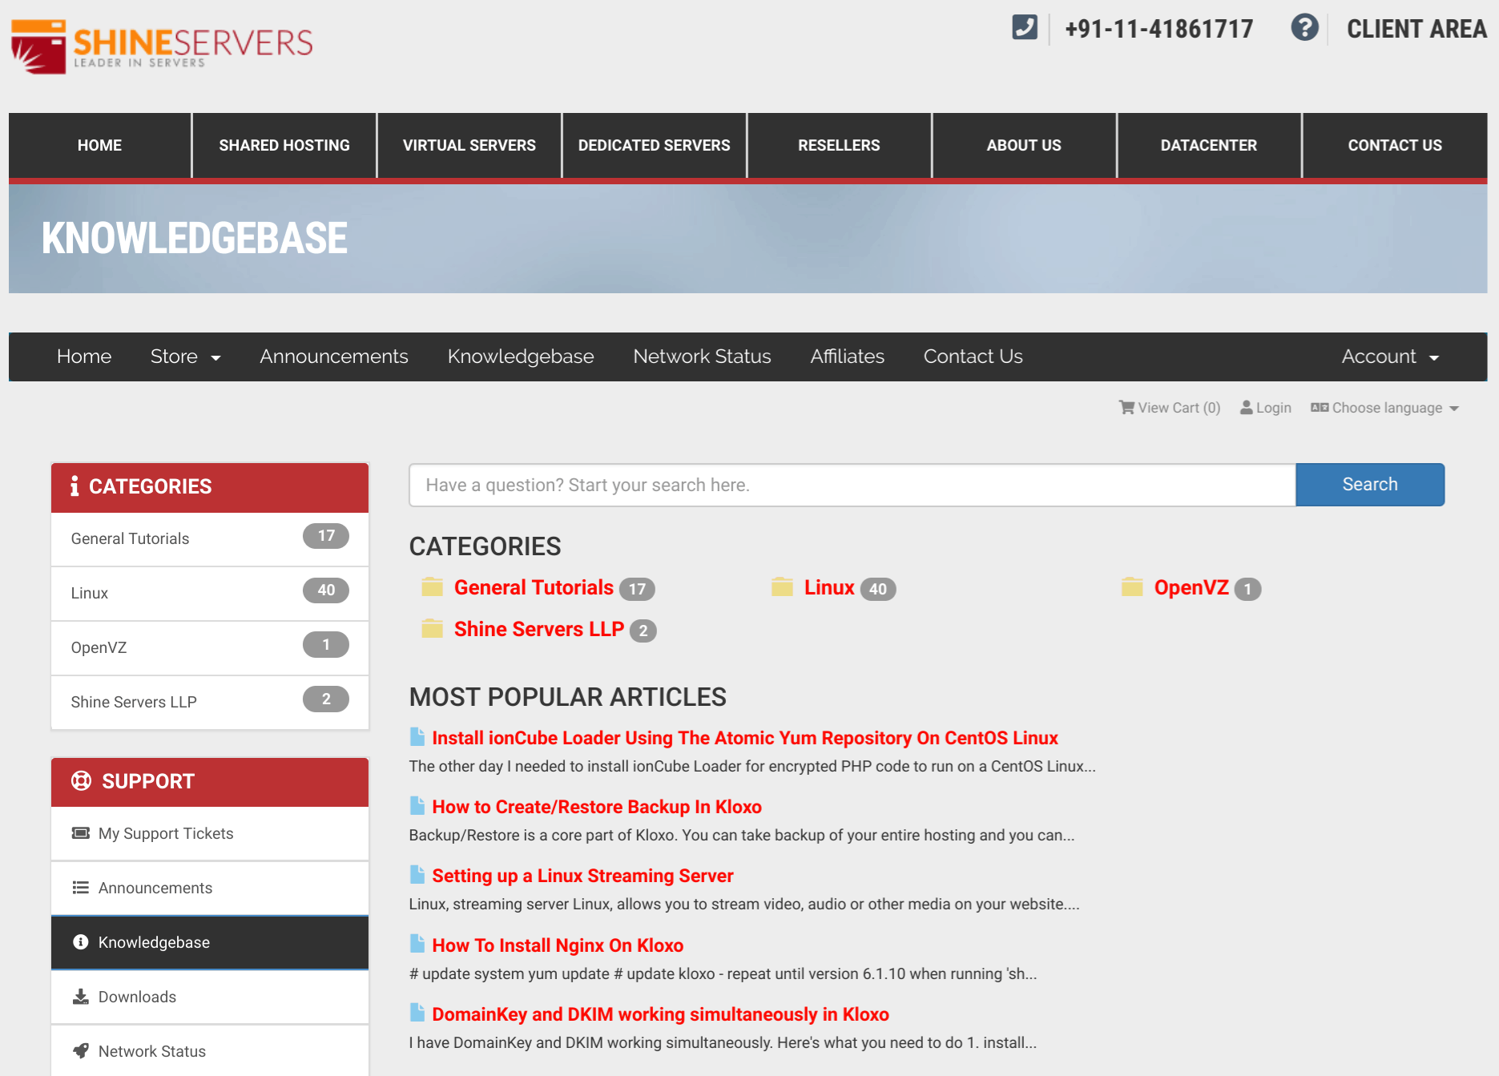Screen dimensions: 1499x1076
Task: Click Nginx On Kloxo document icon
Action: click(417, 944)
